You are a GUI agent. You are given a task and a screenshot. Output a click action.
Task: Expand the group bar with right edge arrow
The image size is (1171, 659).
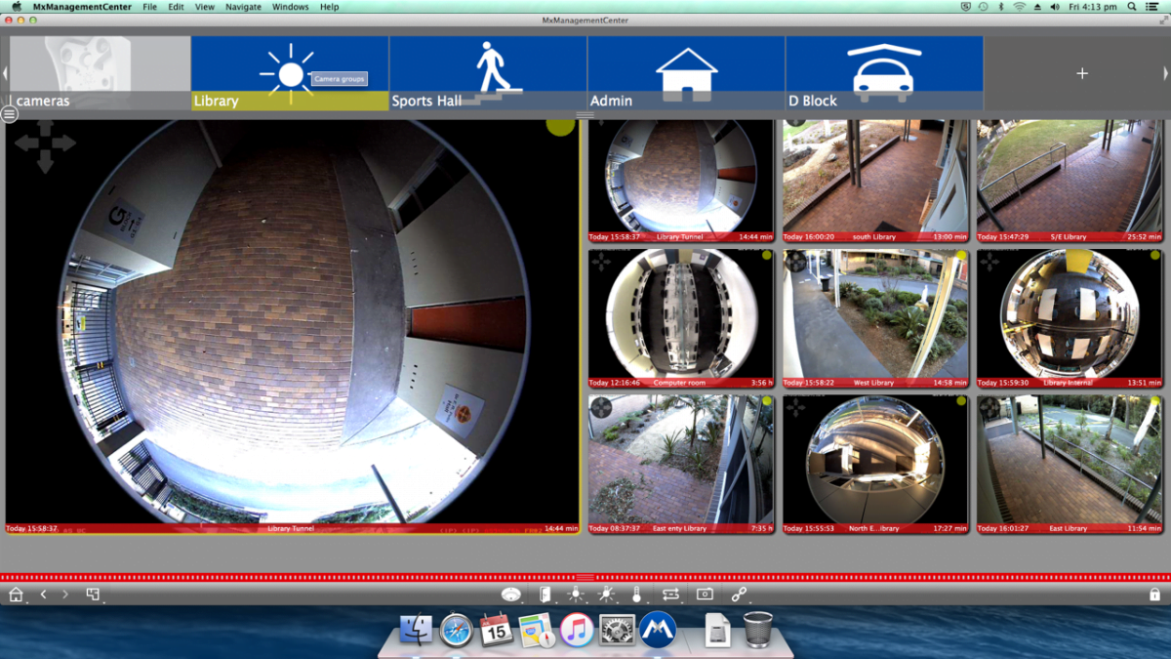[1165, 73]
